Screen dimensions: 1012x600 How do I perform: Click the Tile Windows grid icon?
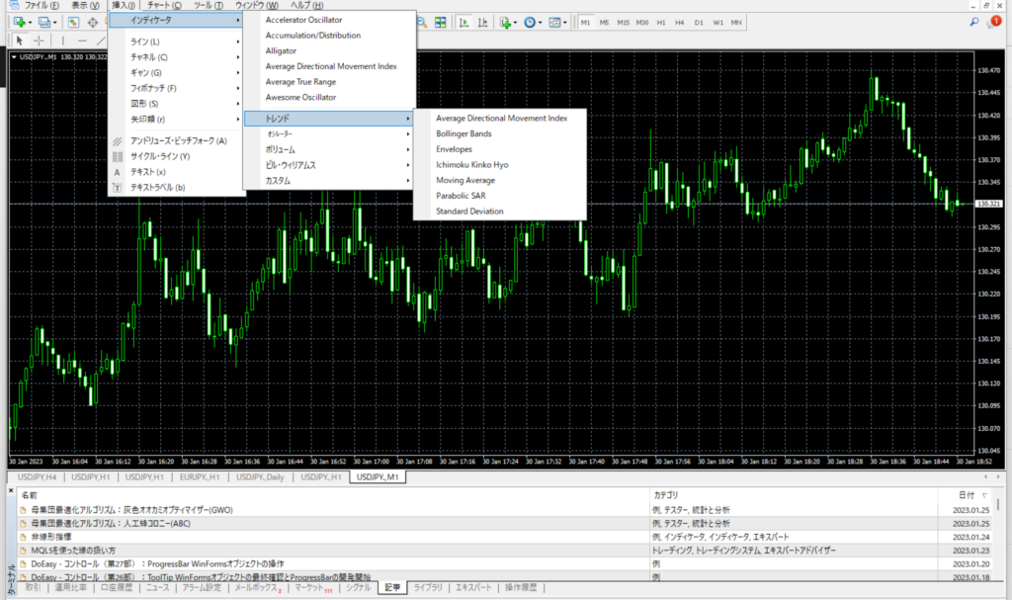440,22
